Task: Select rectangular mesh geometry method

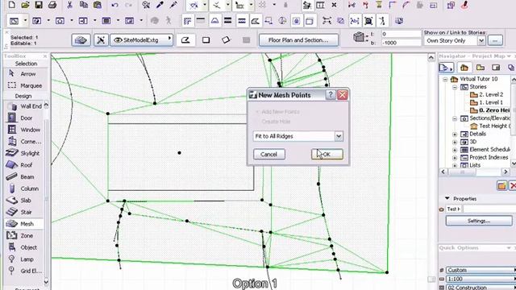Action: (x=206, y=40)
